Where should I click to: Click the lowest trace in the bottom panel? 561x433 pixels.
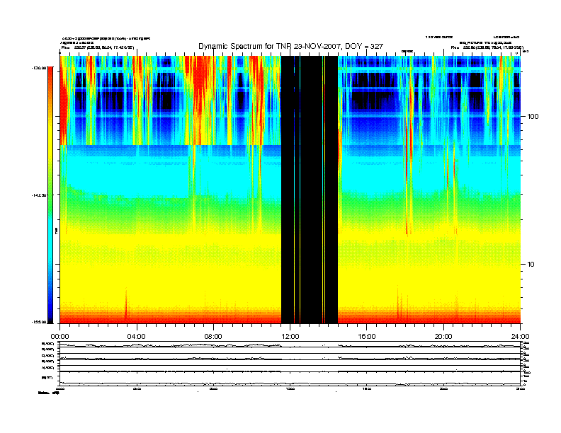(x=290, y=383)
